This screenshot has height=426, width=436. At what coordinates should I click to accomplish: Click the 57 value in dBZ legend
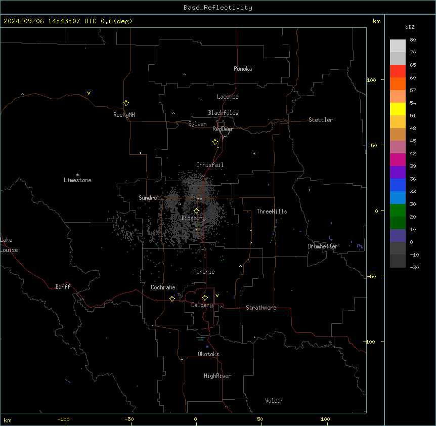pyautogui.click(x=413, y=91)
